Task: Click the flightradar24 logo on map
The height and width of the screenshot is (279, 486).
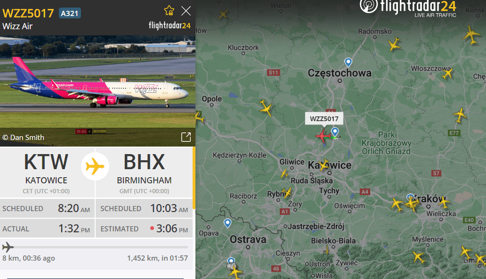Action: click(408, 8)
